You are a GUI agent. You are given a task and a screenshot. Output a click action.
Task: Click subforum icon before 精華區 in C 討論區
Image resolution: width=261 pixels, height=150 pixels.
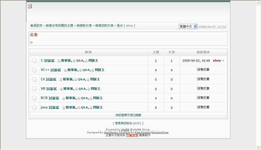59,61
